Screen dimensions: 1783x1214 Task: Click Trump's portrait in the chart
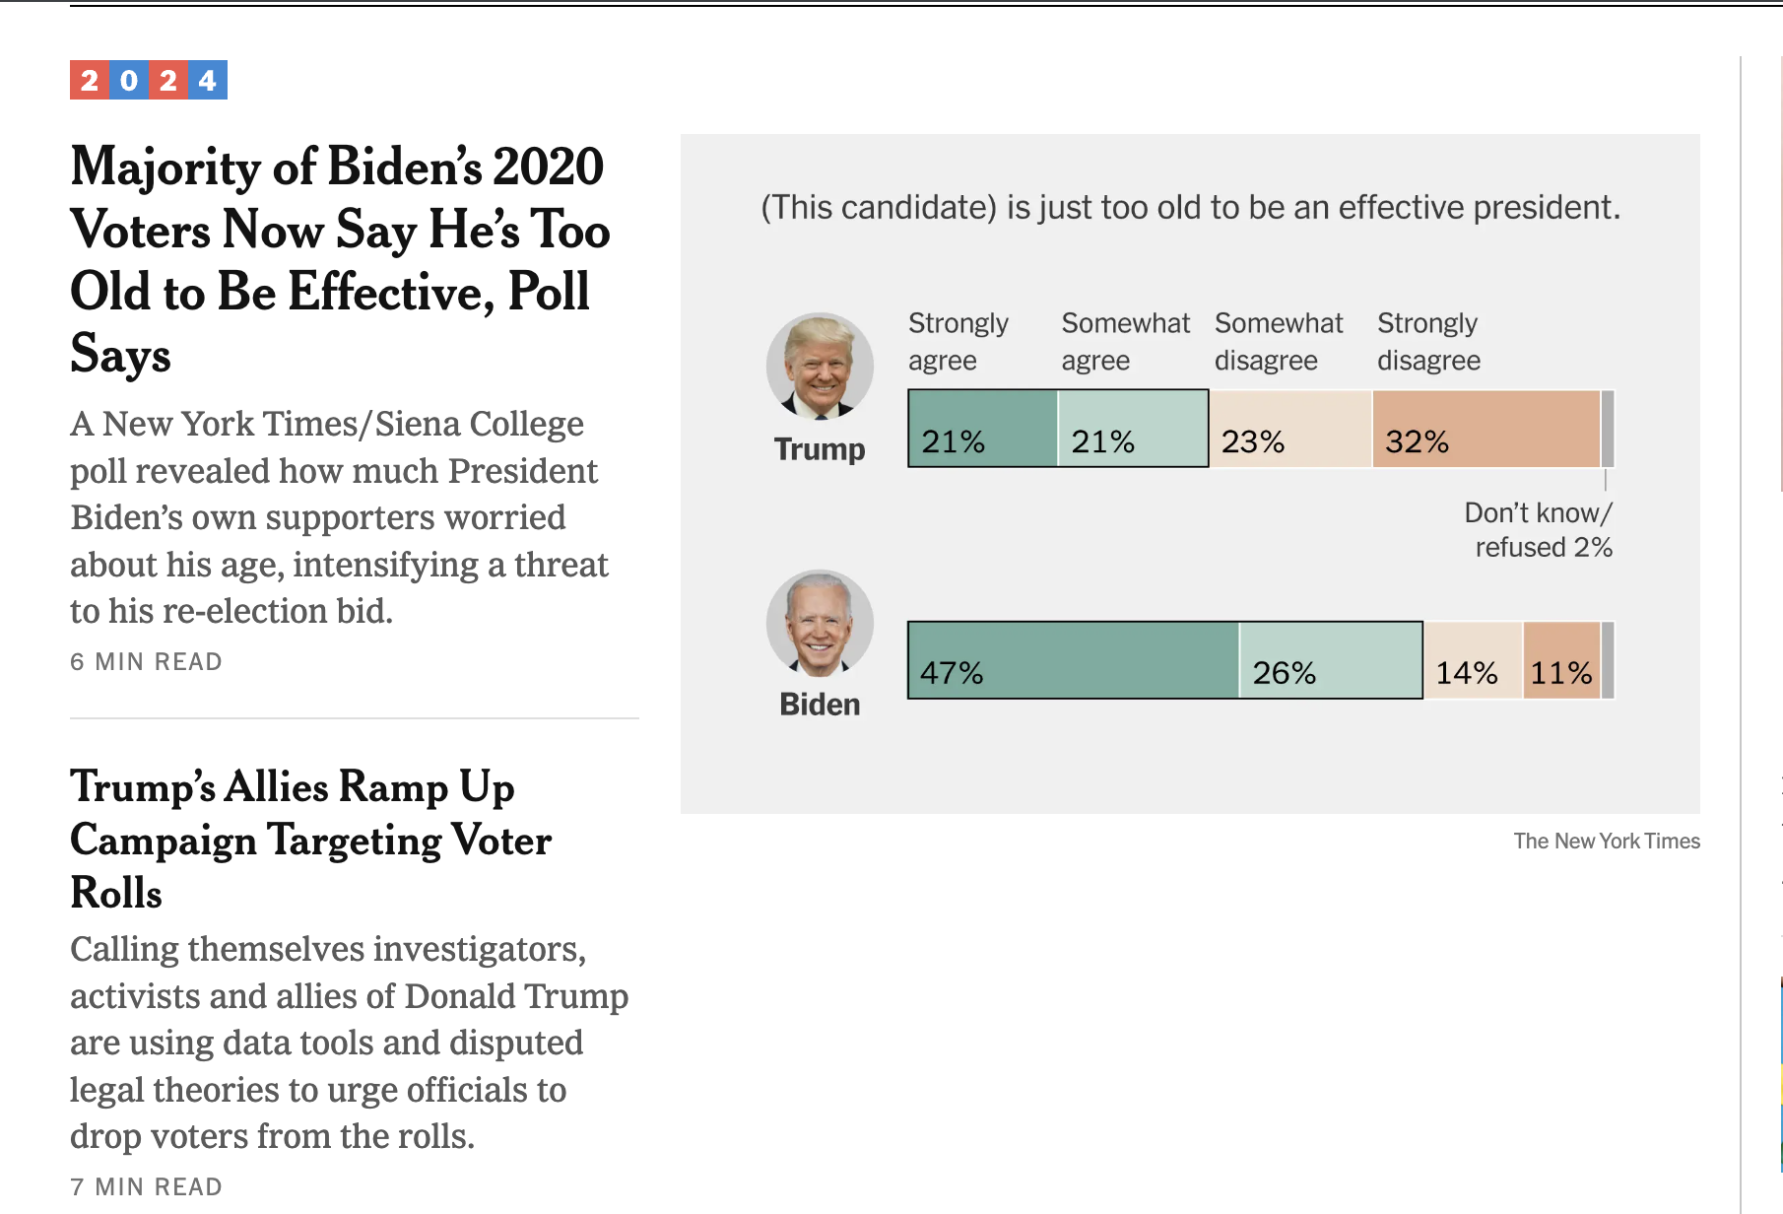[x=820, y=367]
